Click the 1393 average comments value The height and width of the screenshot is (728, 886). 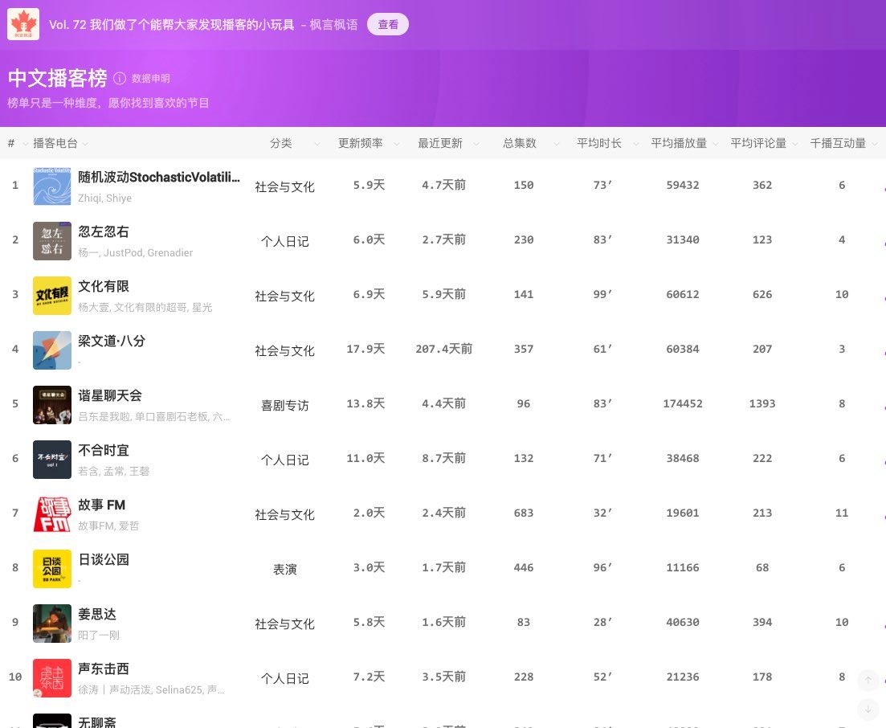pyautogui.click(x=762, y=403)
